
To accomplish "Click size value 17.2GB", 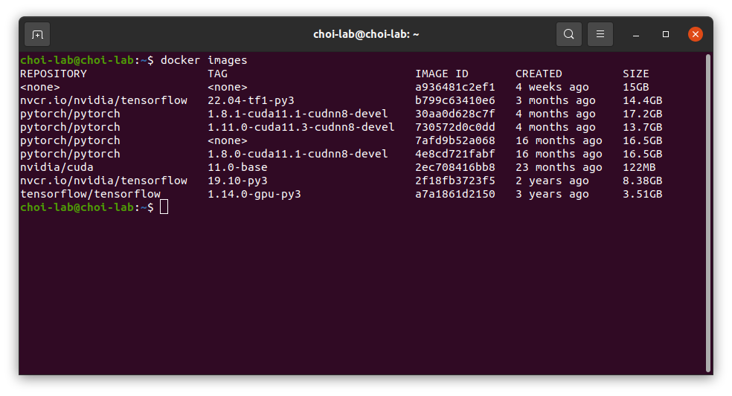I will [x=643, y=114].
